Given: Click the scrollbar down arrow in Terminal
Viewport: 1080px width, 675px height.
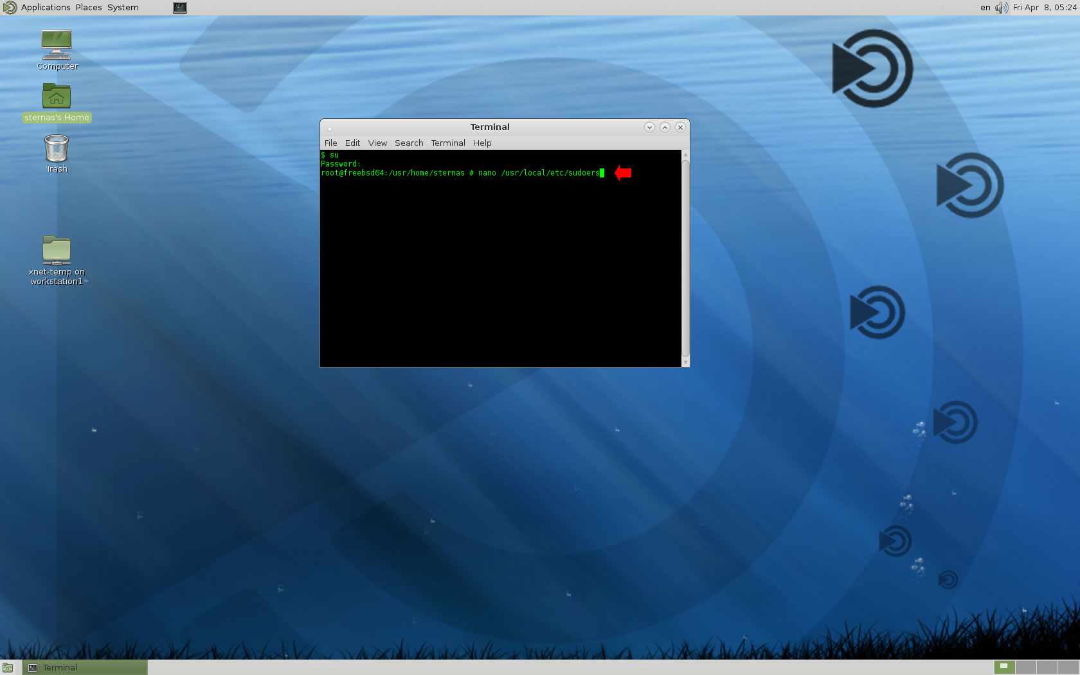Looking at the screenshot, I should tap(685, 363).
